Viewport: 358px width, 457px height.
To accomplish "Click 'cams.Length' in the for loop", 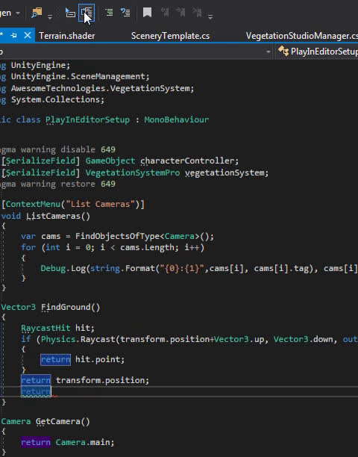I will (147, 247).
